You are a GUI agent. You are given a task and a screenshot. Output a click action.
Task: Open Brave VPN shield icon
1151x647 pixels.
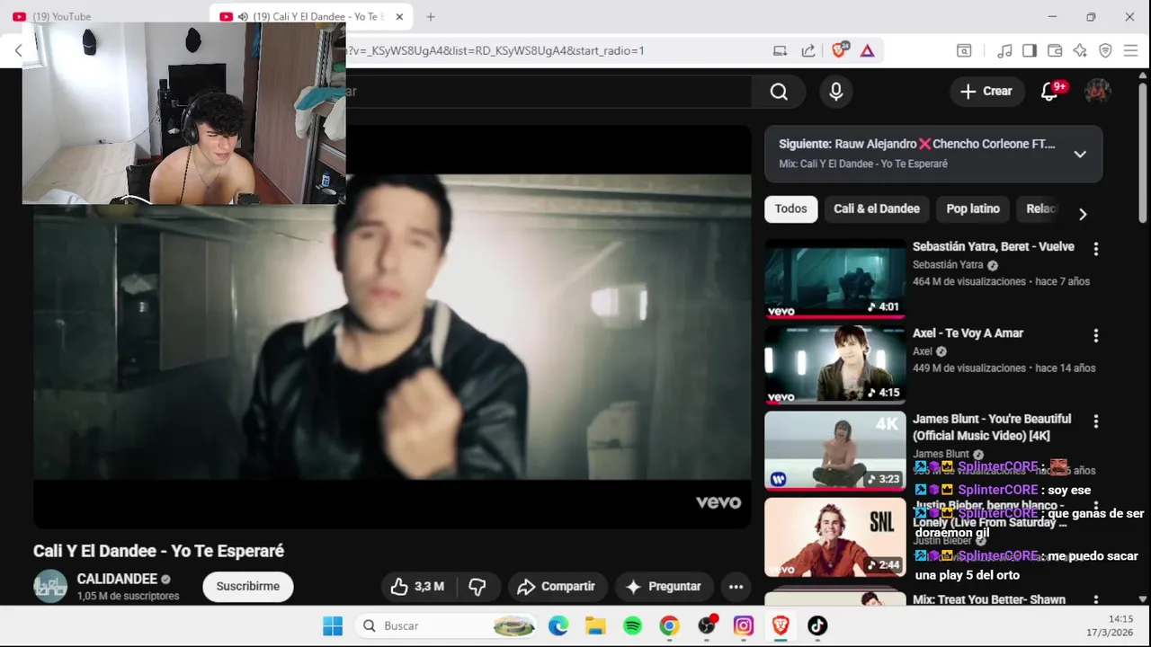coord(1105,51)
